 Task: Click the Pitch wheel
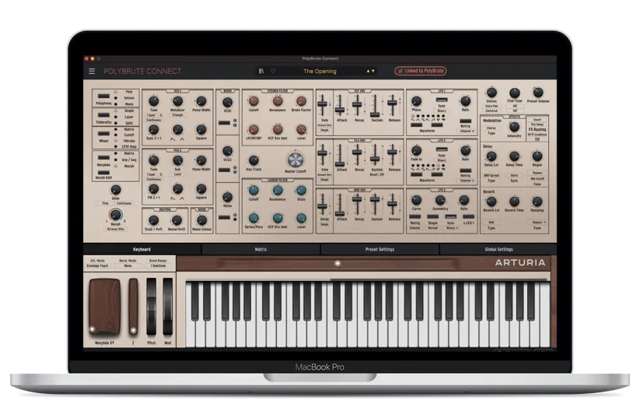tap(152, 307)
